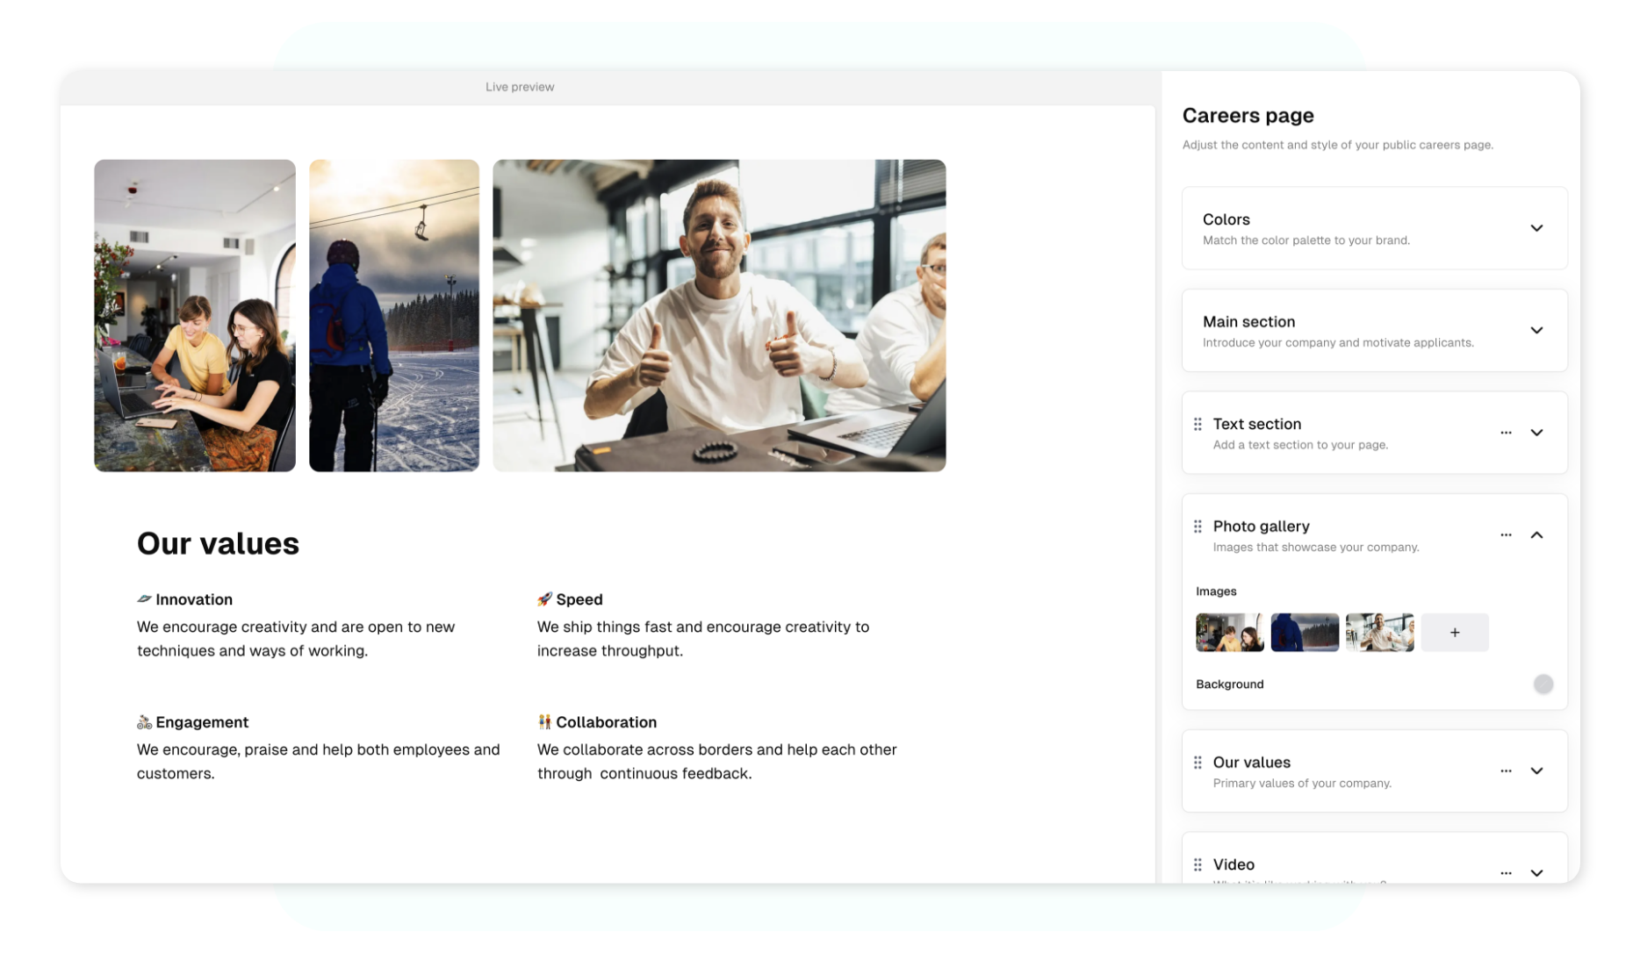Click the coworking women photo in preview
The image size is (1640, 953).
point(195,316)
